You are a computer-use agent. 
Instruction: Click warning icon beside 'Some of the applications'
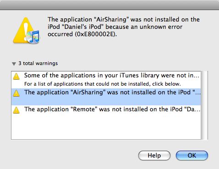click(16, 76)
